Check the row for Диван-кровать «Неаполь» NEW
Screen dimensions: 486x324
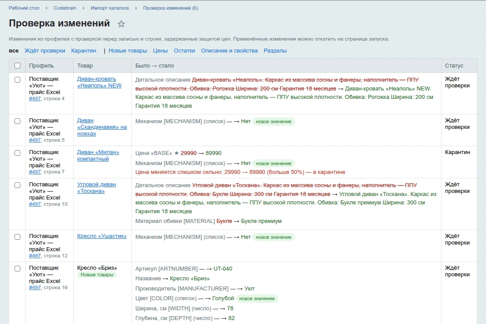click(17, 79)
